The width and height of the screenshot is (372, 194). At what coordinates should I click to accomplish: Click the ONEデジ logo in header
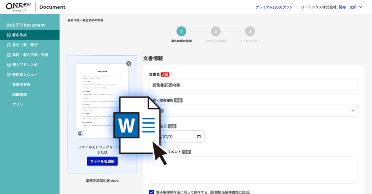[19, 7]
